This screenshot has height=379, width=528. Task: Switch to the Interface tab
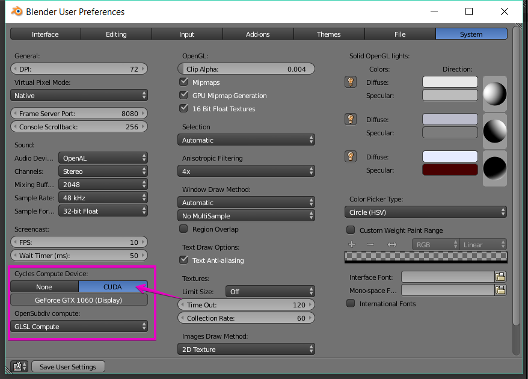[46, 34]
